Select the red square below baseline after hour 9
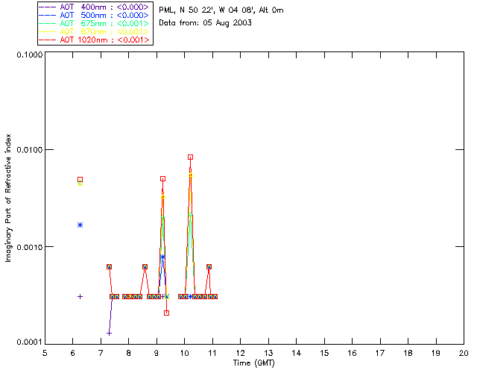 166,313
